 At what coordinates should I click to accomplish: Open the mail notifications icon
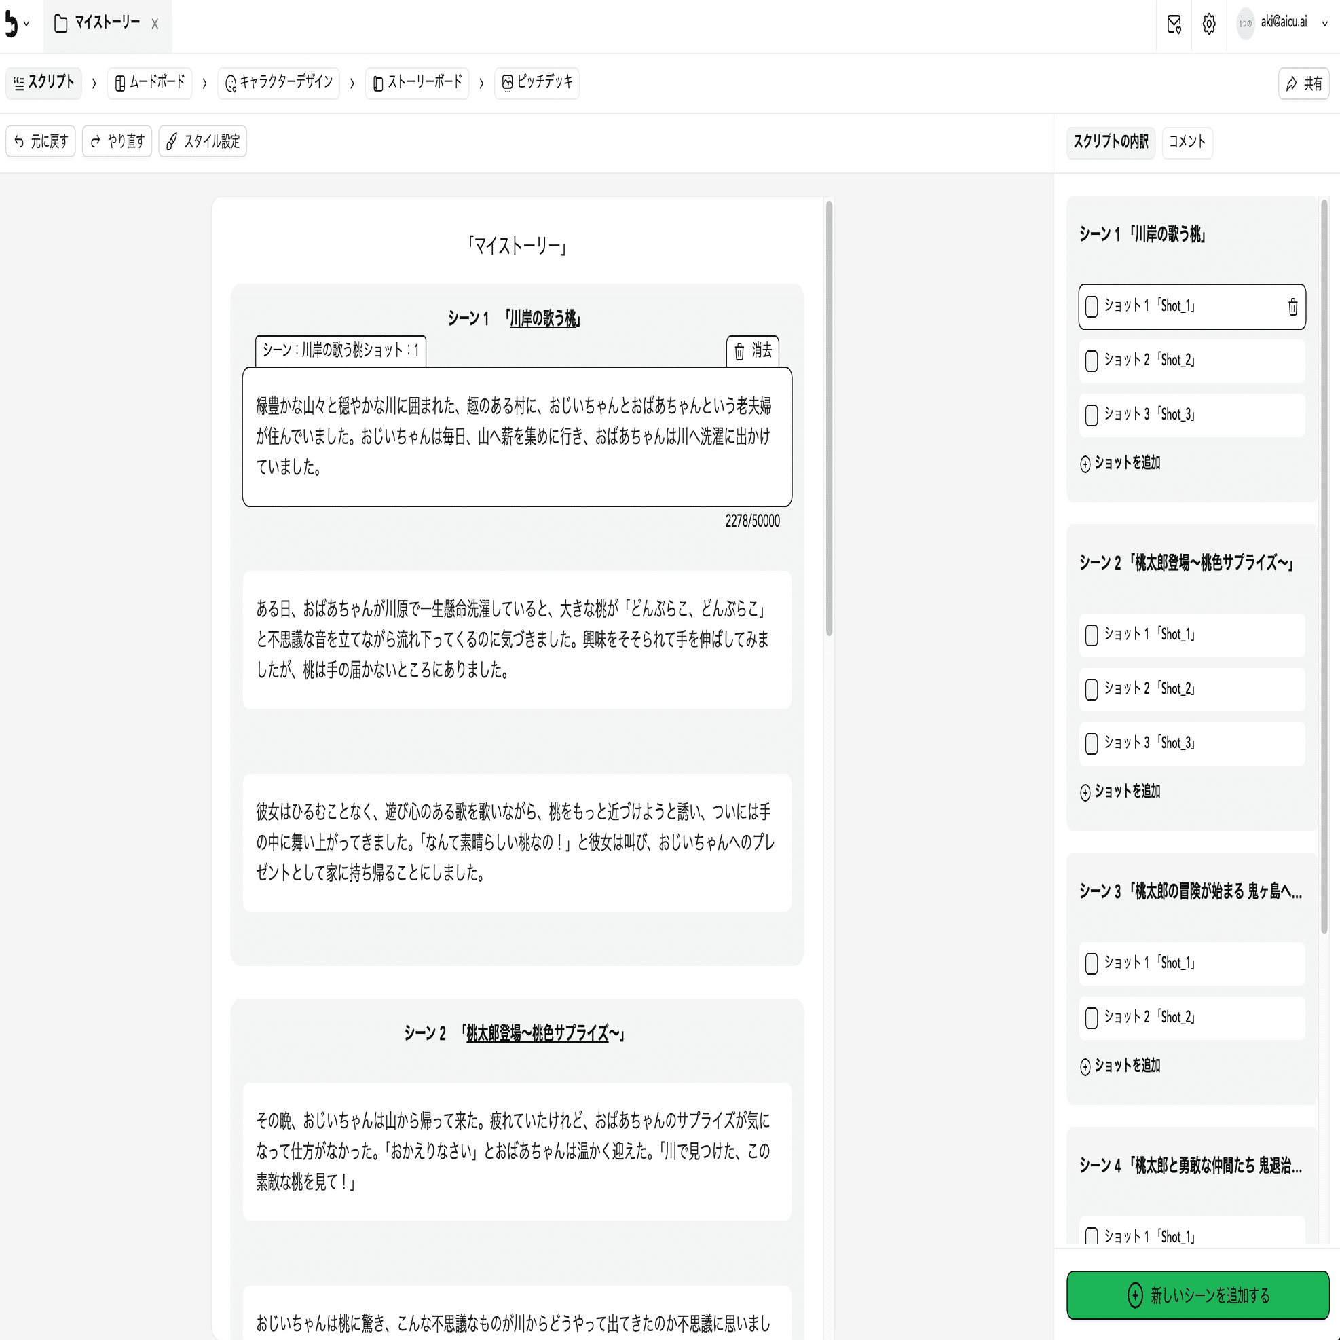point(1174,24)
